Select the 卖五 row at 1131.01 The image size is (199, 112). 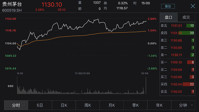click(x=177, y=26)
